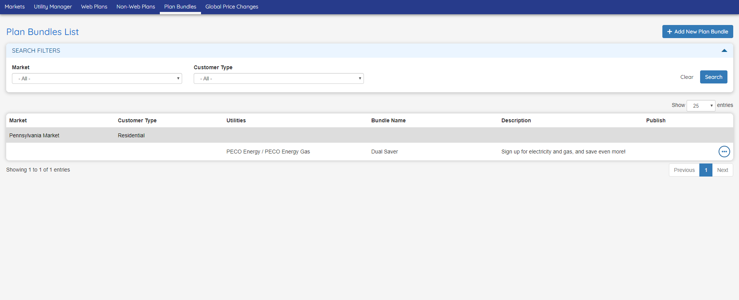Click the Plan Bundles List heading

pyautogui.click(x=42, y=32)
